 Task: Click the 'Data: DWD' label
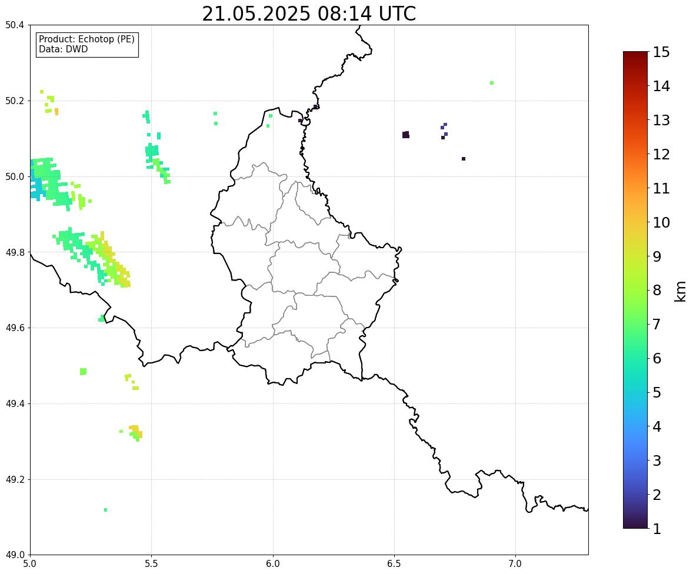pos(63,49)
